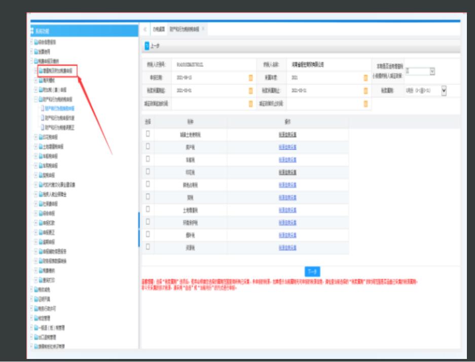
Task: Click the calendar icon beside 申报日期
Action: click(250, 78)
